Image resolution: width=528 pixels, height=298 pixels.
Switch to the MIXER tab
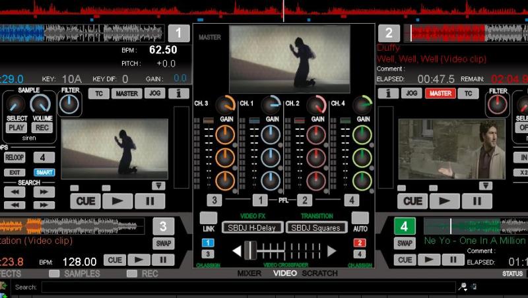click(x=249, y=274)
